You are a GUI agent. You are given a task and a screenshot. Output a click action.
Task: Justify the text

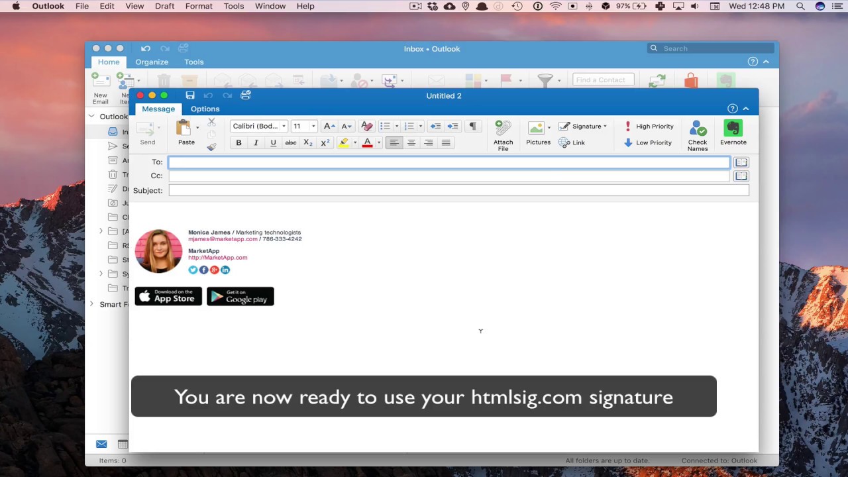(x=446, y=142)
